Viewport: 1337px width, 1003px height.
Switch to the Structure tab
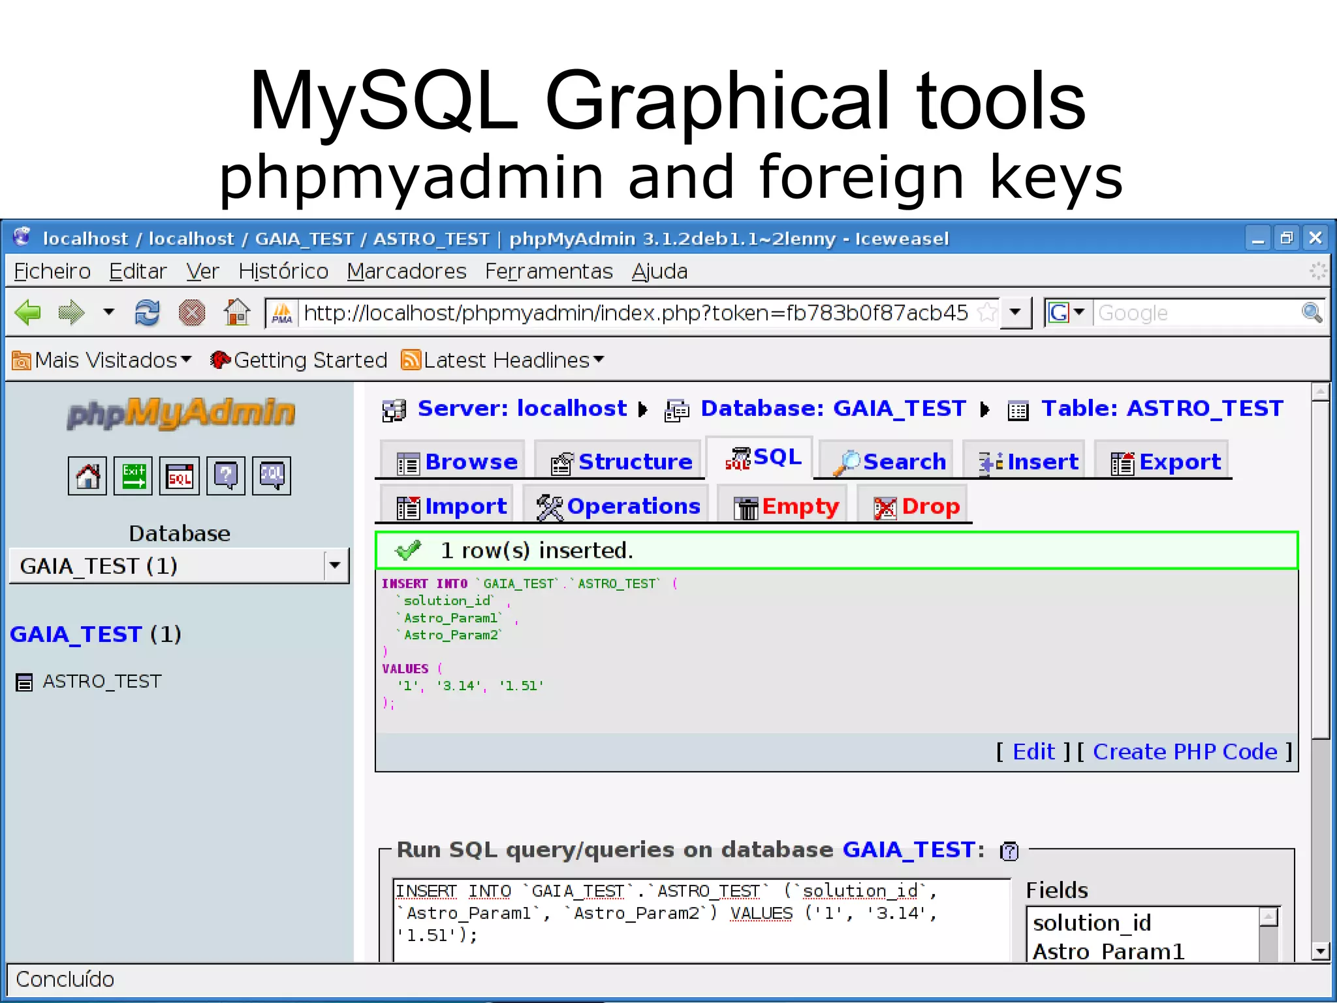(x=618, y=461)
